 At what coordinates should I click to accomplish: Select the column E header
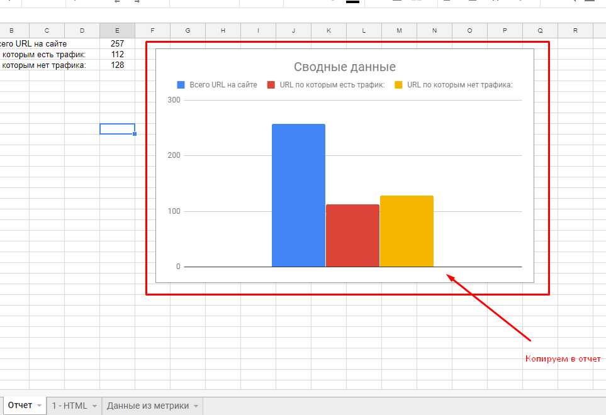[117, 30]
